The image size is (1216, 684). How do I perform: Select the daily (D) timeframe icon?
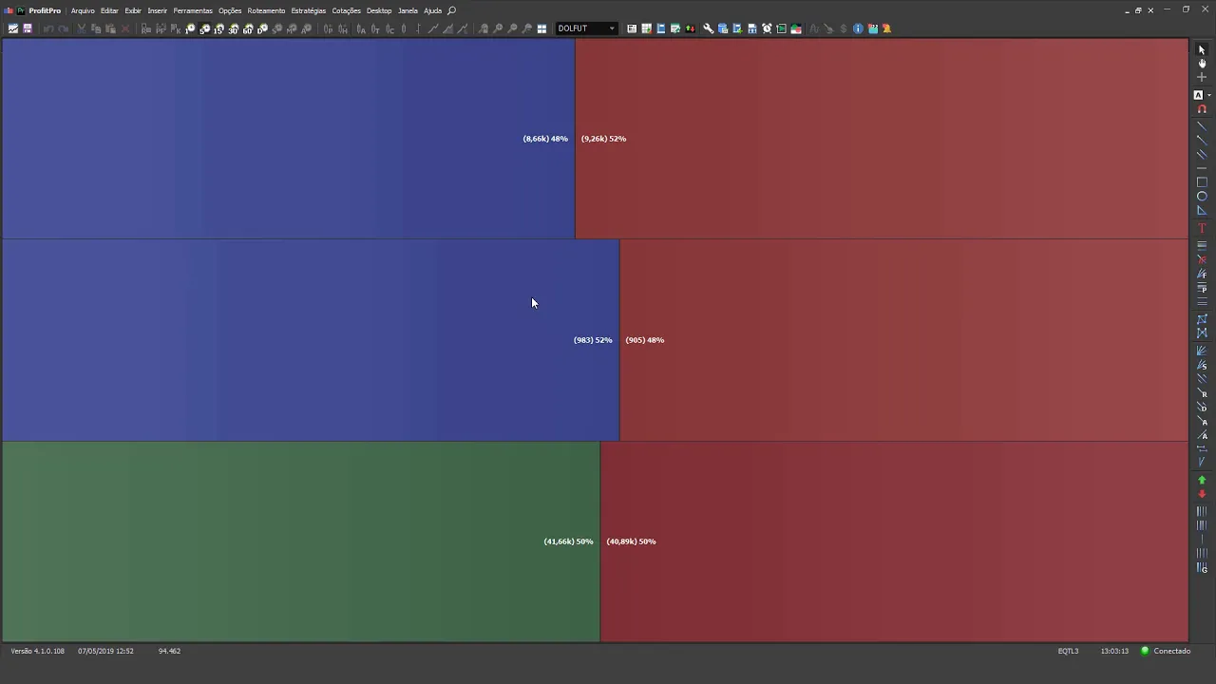pyautogui.click(x=262, y=28)
